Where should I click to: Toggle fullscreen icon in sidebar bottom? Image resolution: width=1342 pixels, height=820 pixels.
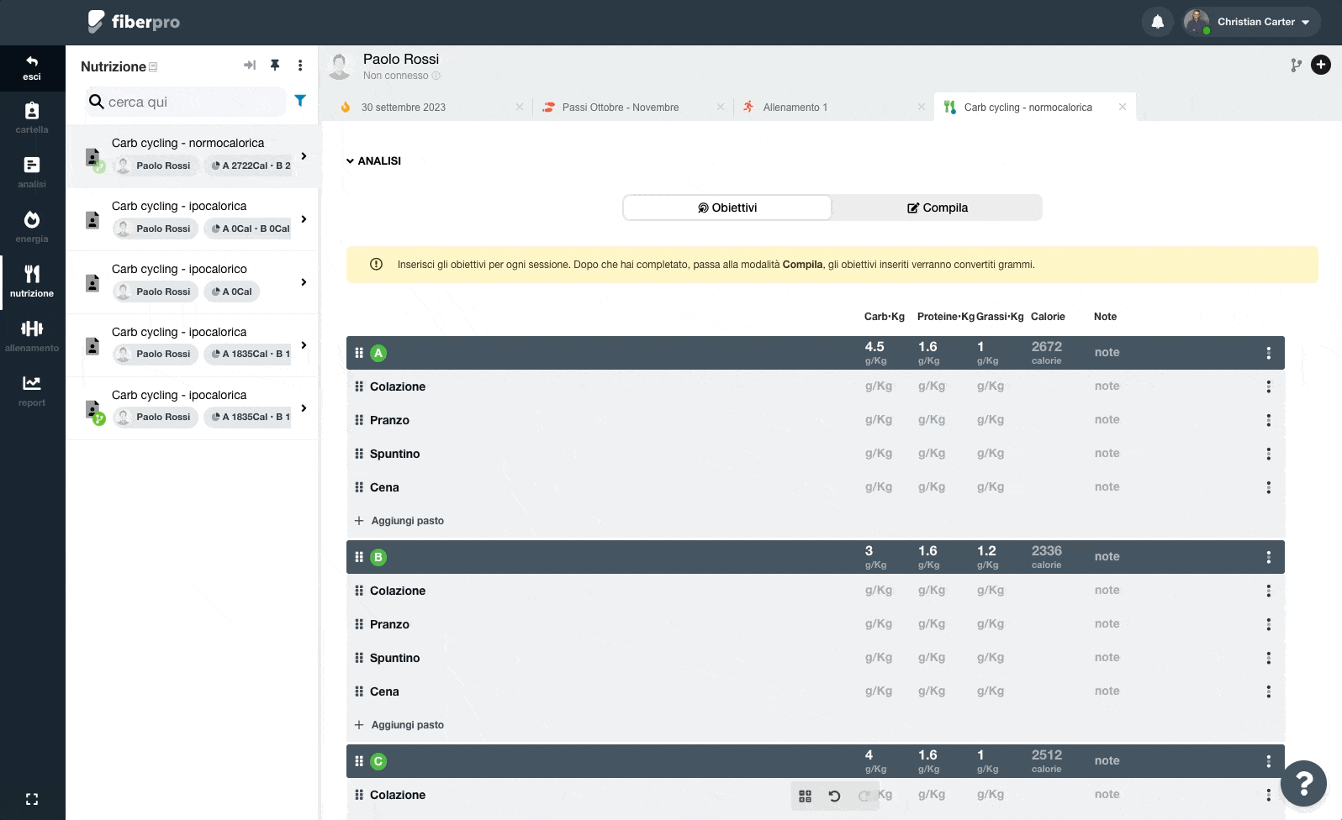point(32,799)
